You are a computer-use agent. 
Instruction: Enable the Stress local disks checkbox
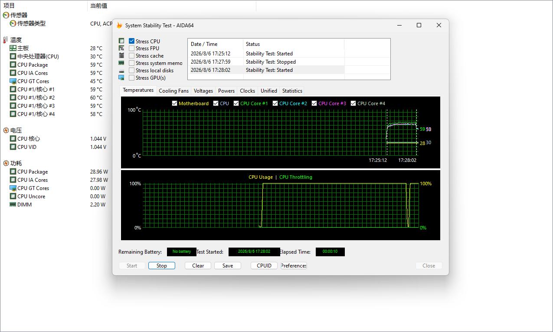pyautogui.click(x=131, y=71)
